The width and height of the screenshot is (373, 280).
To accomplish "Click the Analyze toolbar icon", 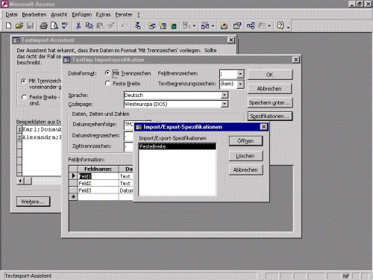I will click(x=205, y=25).
